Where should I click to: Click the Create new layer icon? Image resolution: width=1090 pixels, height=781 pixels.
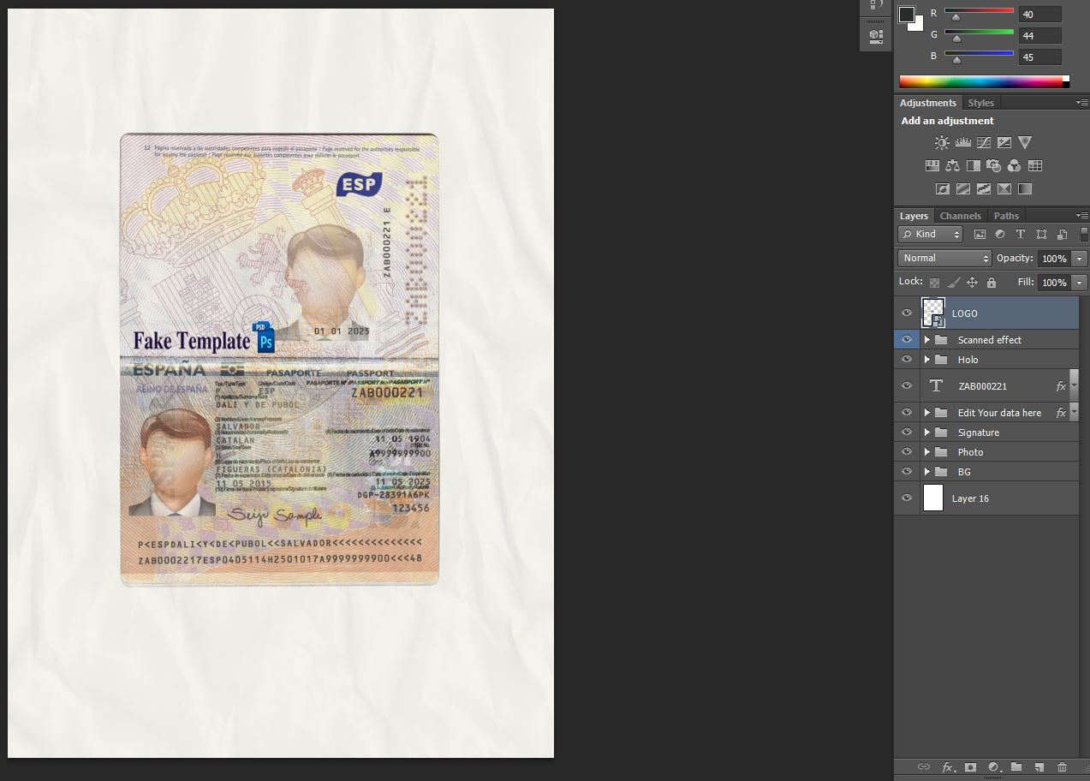click(x=1038, y=767)
